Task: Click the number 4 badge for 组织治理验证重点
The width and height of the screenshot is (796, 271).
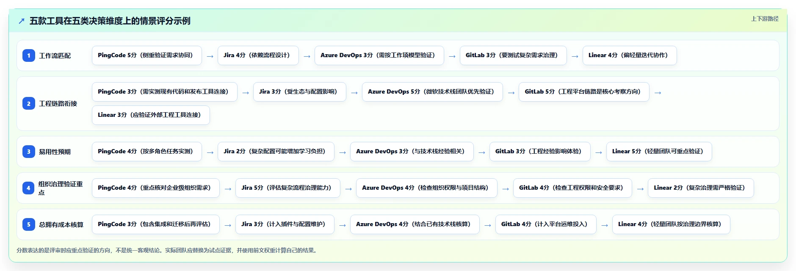Action: 29,188
